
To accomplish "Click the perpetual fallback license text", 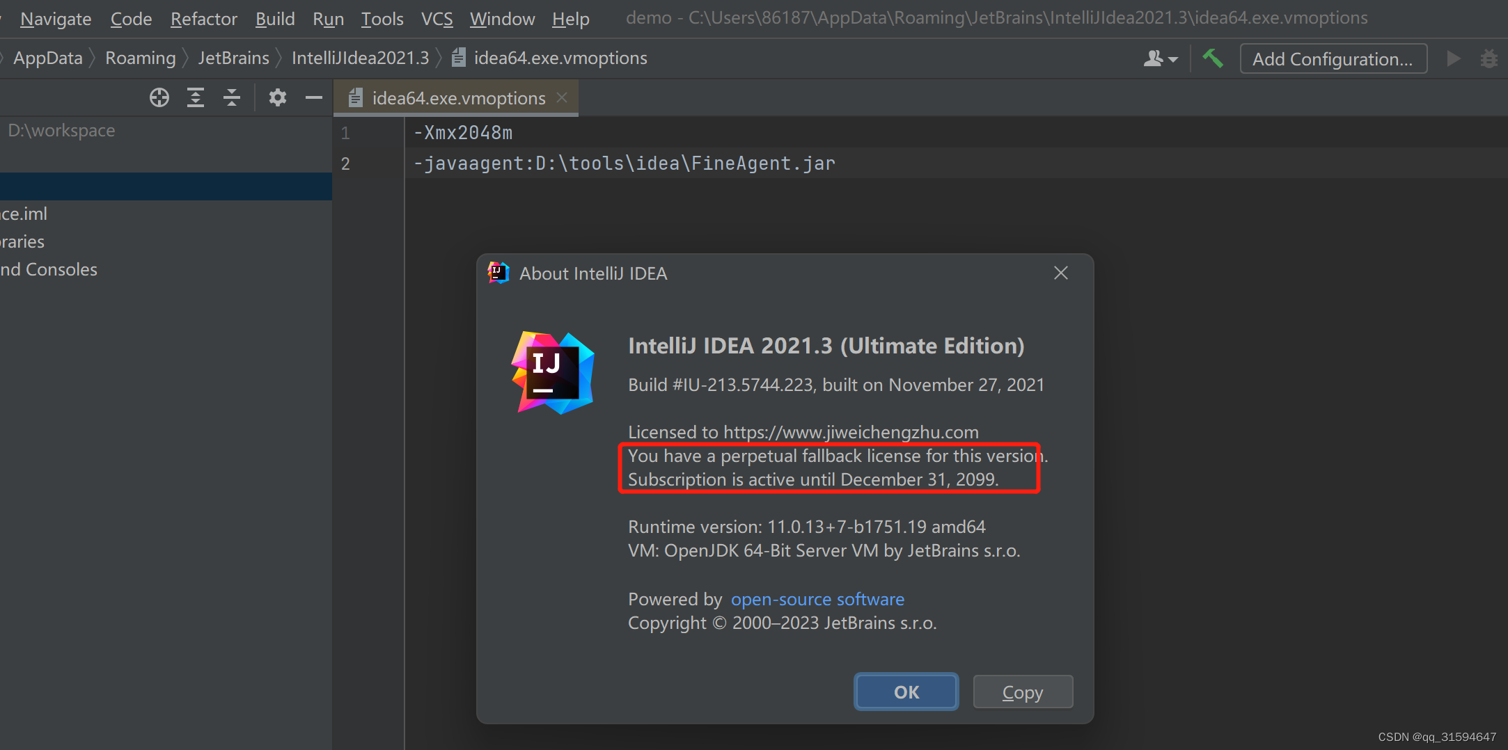I will [838, 456].
